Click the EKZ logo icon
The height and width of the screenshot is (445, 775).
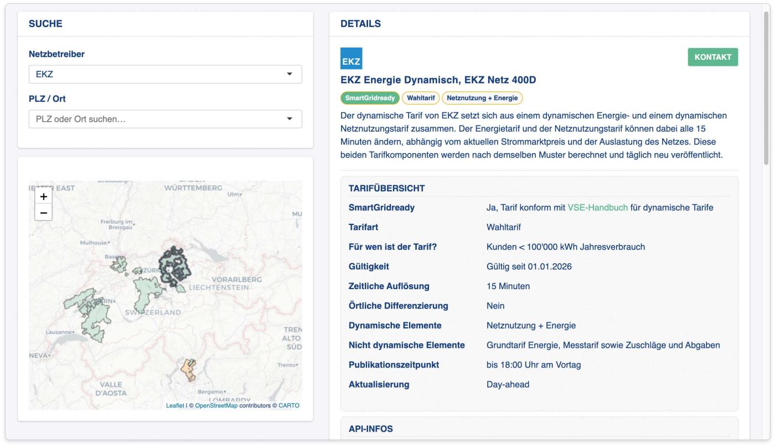click(351, 59)
